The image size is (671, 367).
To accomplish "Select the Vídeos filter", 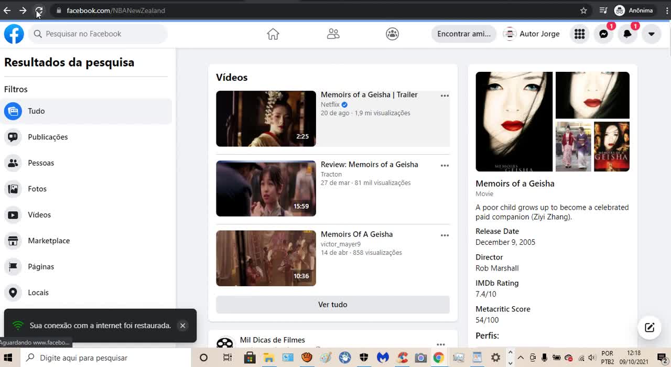I will click(x=86, y=215).
